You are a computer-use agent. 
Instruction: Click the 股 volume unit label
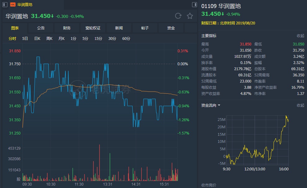tap(19, 179)
